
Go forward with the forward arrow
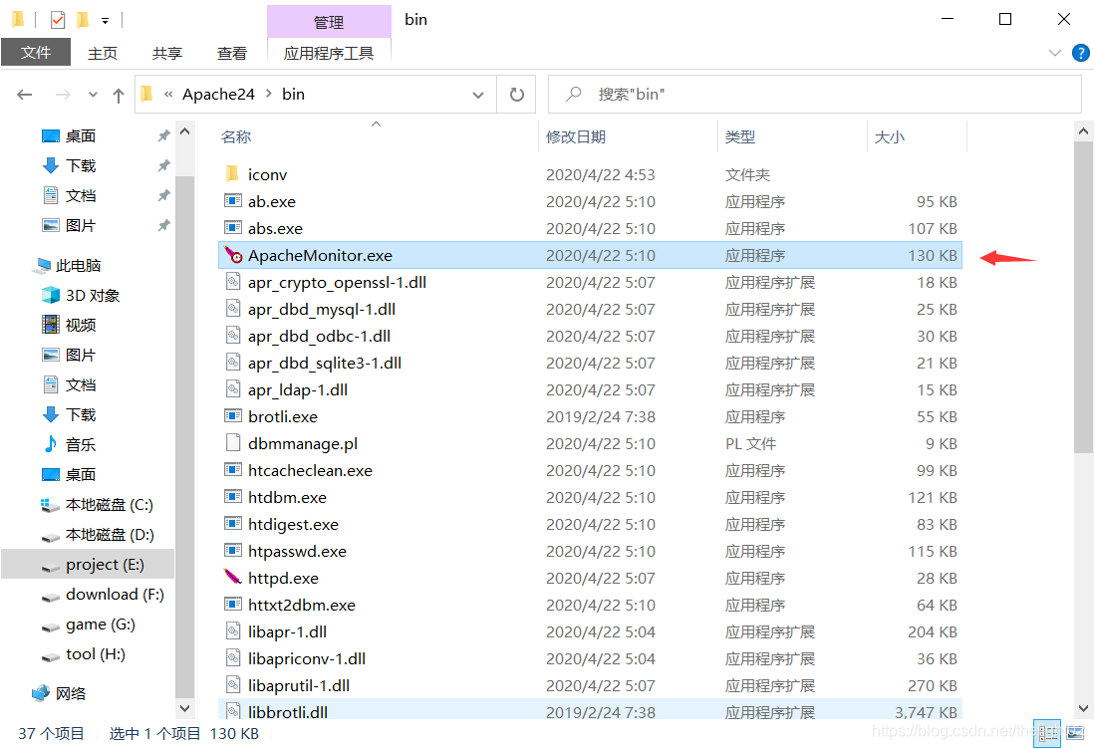coord(63,95)
